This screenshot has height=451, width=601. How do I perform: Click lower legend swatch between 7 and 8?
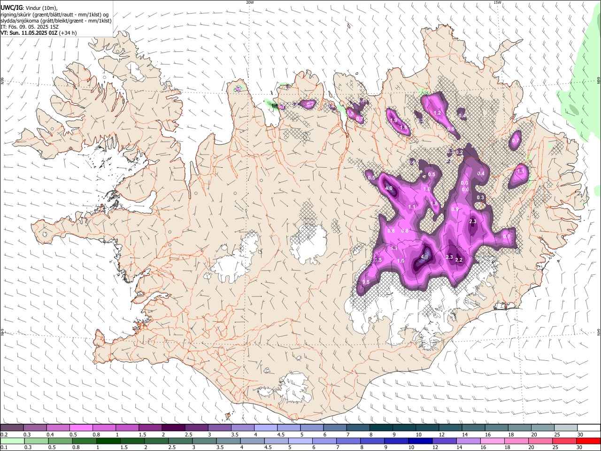(x=348, y=441)
